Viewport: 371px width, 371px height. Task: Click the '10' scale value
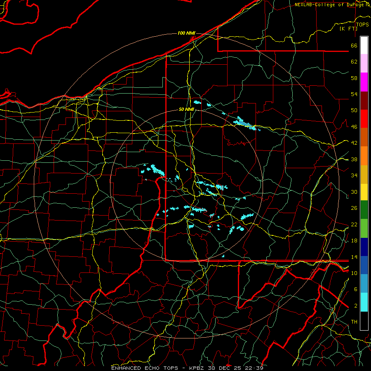[x=354, y=273]
